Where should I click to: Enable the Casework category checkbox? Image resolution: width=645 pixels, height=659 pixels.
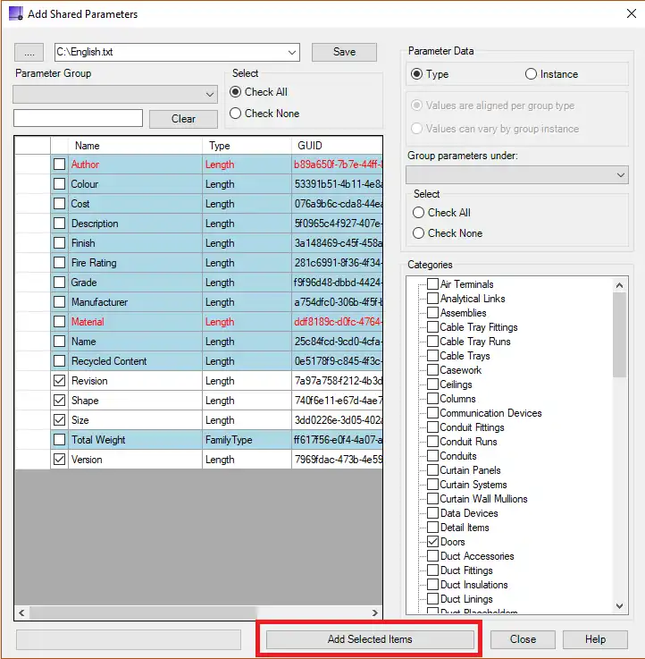432,370
